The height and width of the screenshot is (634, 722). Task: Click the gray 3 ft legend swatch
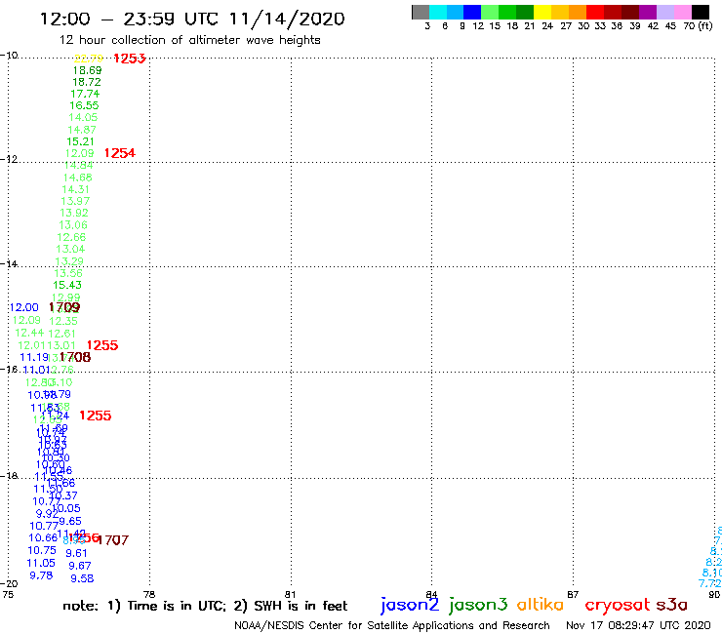[x=421, y=13]
